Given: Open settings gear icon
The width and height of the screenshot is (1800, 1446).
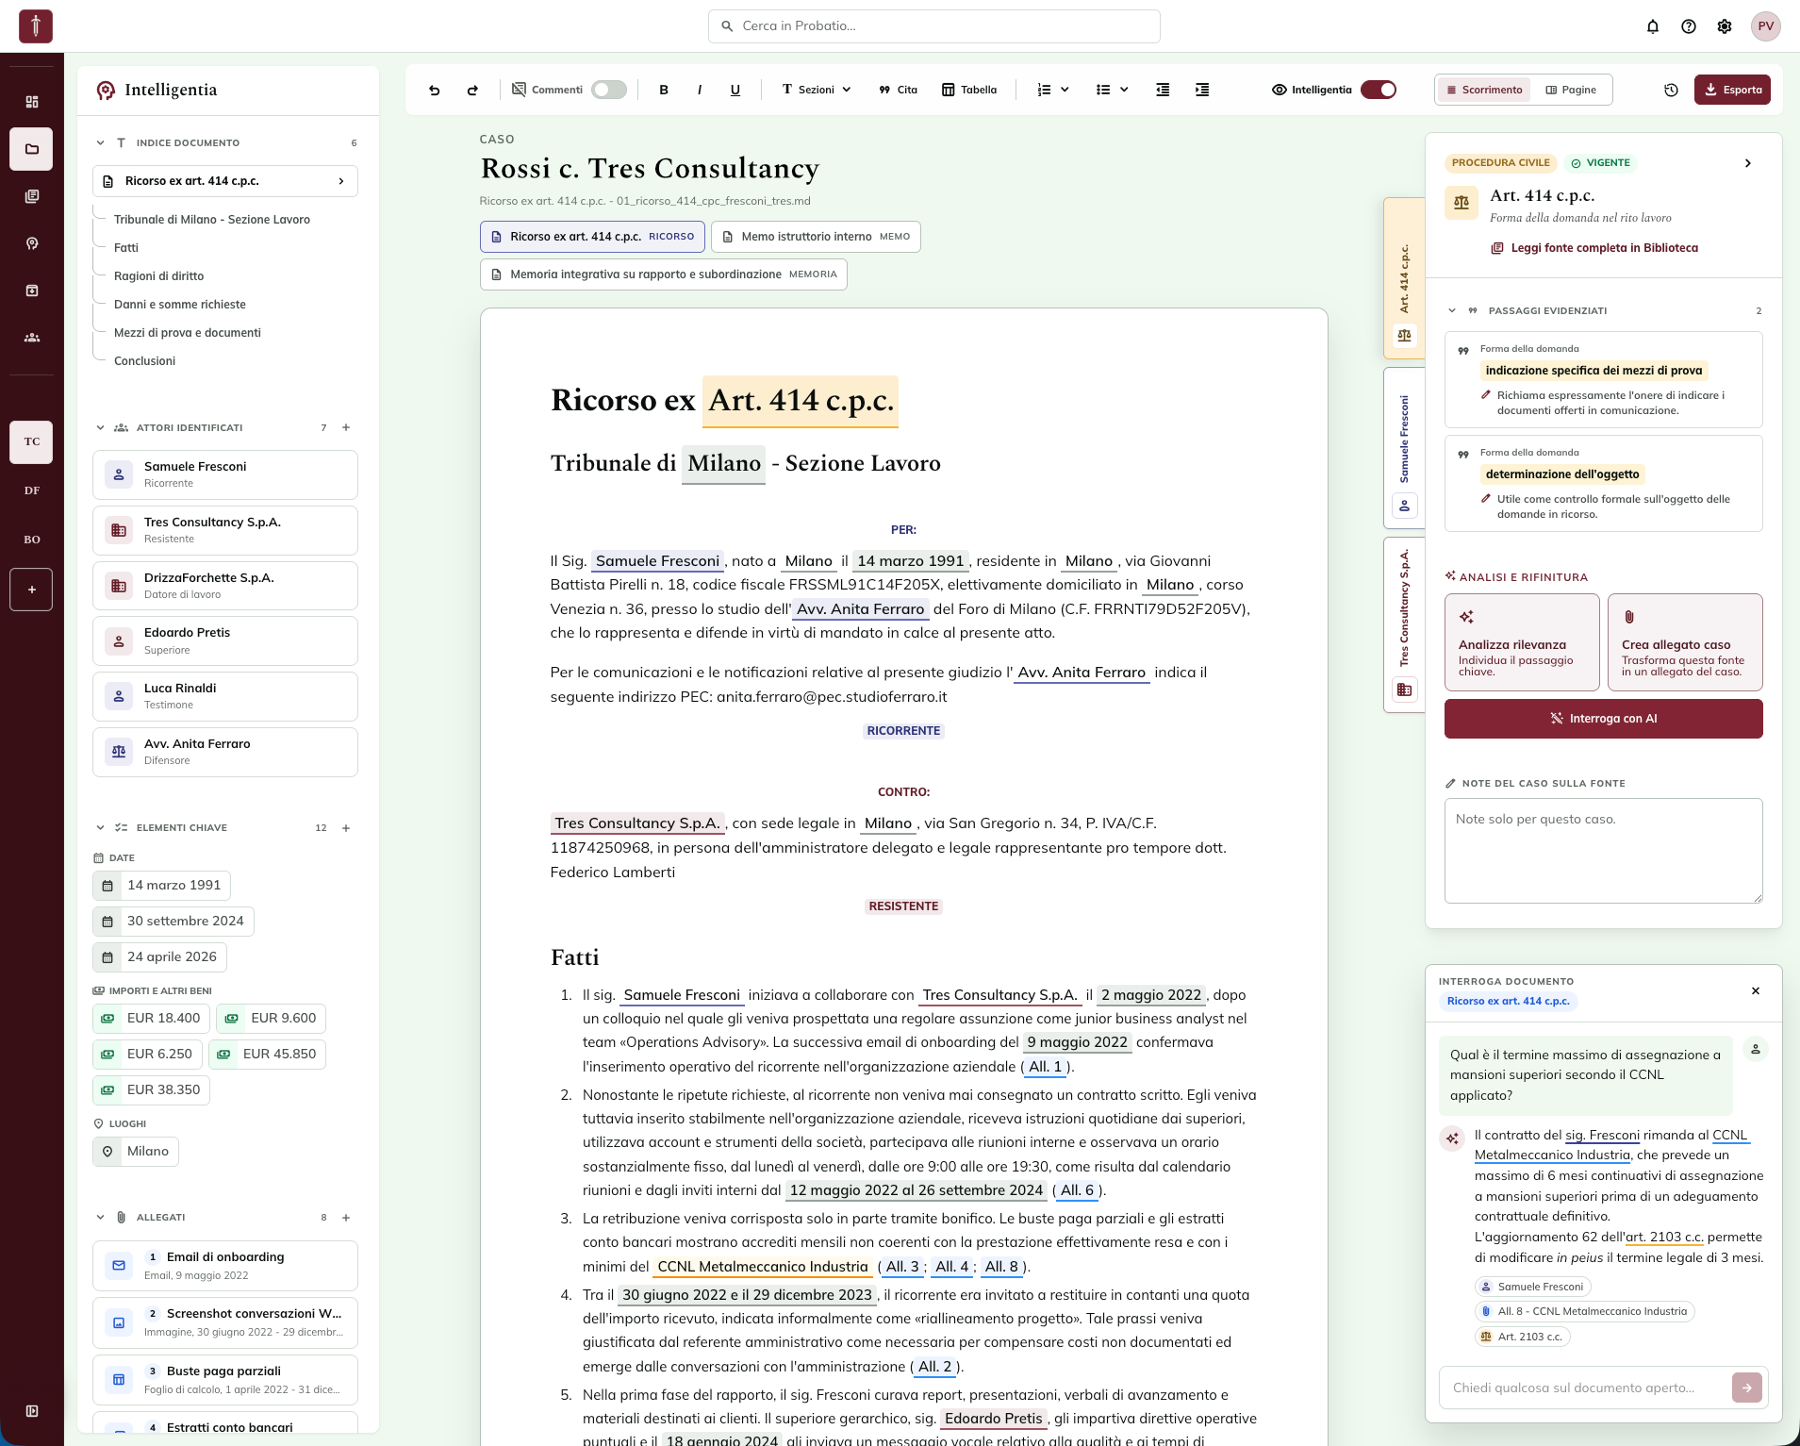Looking at the screenshot, I should coord(1725,26).
